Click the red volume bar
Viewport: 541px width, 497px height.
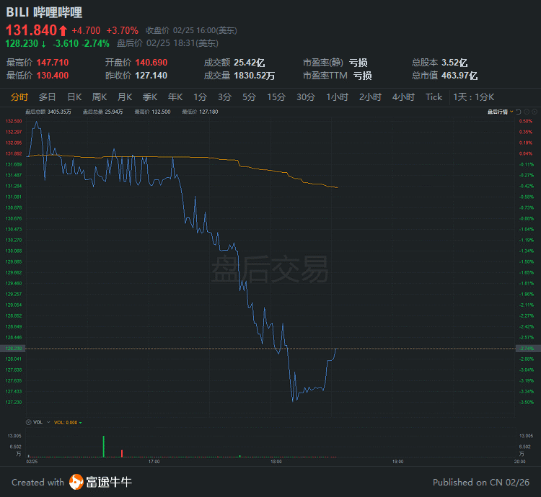point(122,453)
